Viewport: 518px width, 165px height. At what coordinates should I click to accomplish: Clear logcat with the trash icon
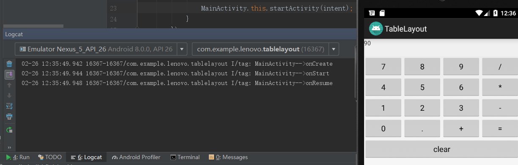pyautogui.click(x=9, y=64)
